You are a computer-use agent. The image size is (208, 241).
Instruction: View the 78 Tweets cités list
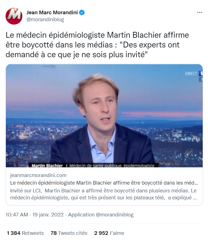[x=69, y=233]
